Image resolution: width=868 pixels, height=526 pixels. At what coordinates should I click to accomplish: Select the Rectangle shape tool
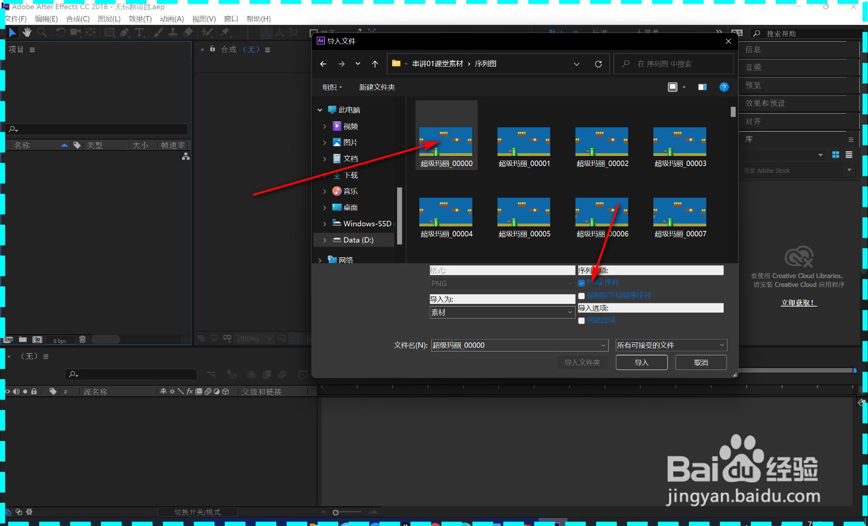tap(110, 33)
